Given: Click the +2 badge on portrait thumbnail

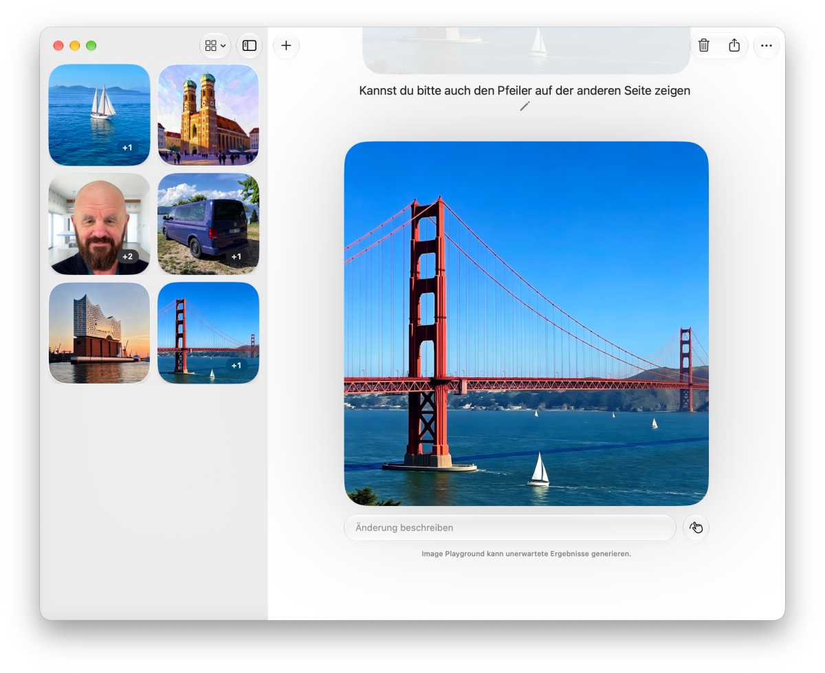Looking at the screenshot, I should pyautogui.click(x=127, y=256).
